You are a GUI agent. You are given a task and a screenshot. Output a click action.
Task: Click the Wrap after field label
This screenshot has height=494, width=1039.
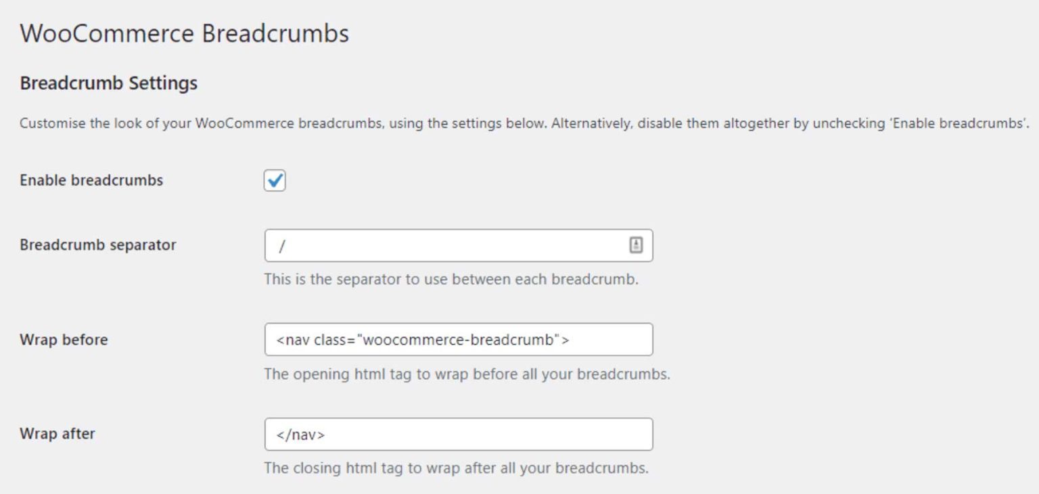point(57,434)
